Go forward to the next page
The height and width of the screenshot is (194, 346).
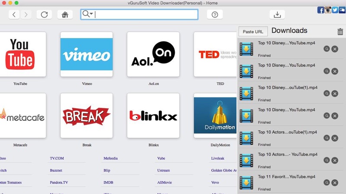[26, 15]
